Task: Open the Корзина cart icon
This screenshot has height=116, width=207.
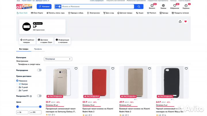Action: [186, 6]
